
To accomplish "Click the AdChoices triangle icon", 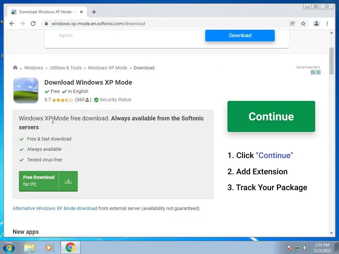I will click(x=313, y=72).
